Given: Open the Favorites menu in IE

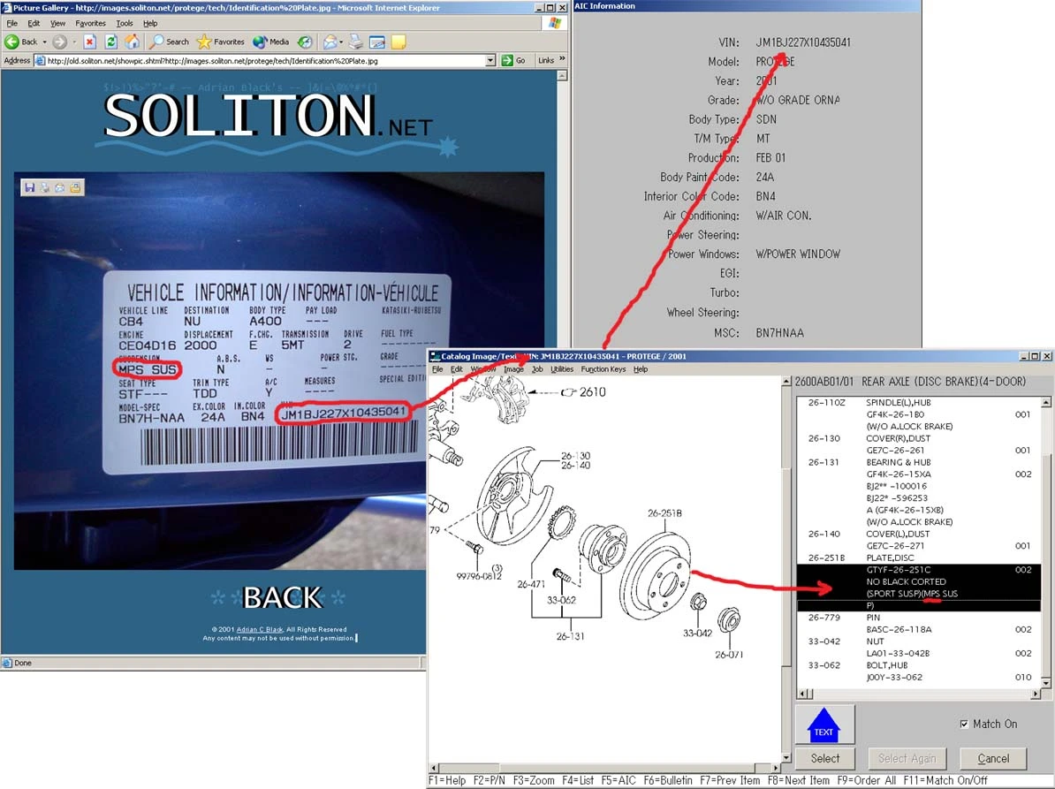Looking at the screenshot, I should (90, 23).
